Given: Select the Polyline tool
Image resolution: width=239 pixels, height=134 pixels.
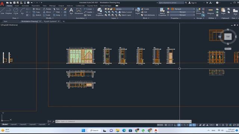Looking at the screenshot, I should (x=9, y=11).
